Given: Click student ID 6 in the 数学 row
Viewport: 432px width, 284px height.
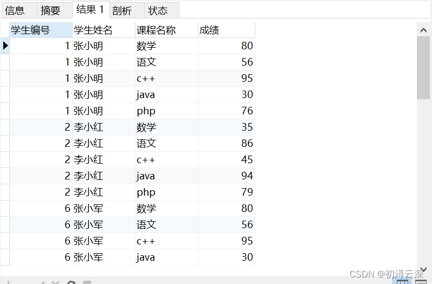Looking at the screenshot, I should coord(41,208).
